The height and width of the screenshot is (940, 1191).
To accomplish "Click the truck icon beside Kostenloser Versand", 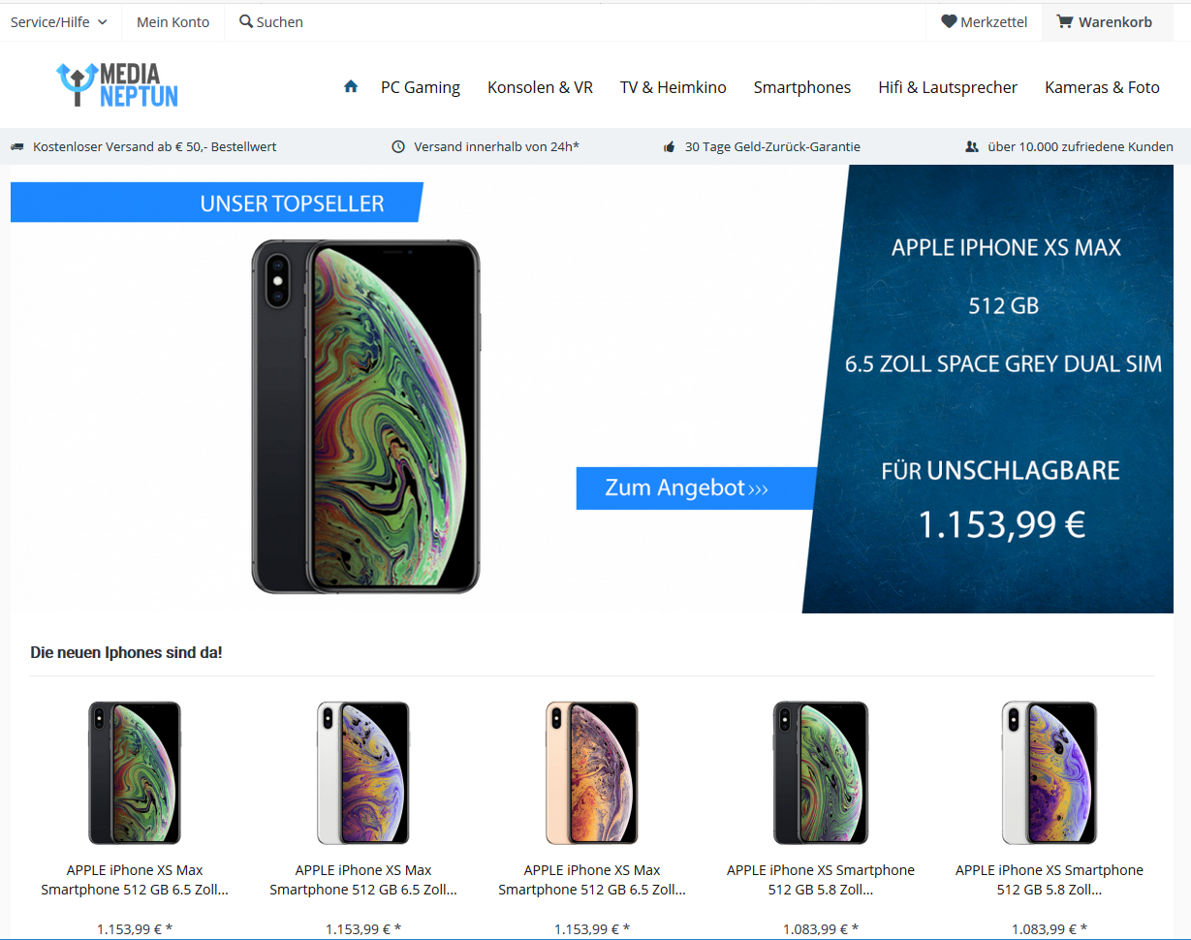I will pyautogui.click(x=16, y=147).
